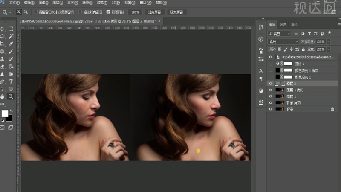This screenshot has height=192, width=341.
Task: Enable resize windows to fit checkbox
Action: pyautogui.click(x=36, y=12)
